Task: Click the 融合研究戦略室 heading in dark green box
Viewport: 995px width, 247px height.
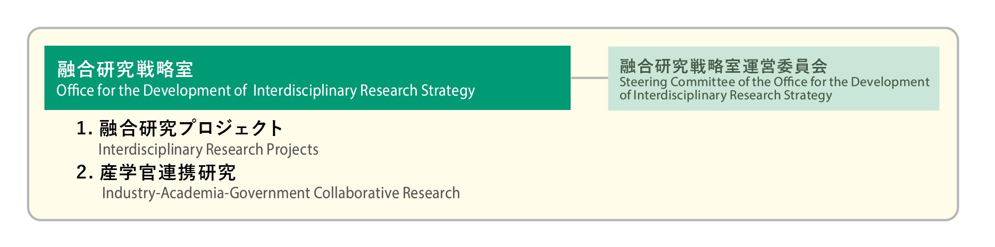Action: (125, 69)
